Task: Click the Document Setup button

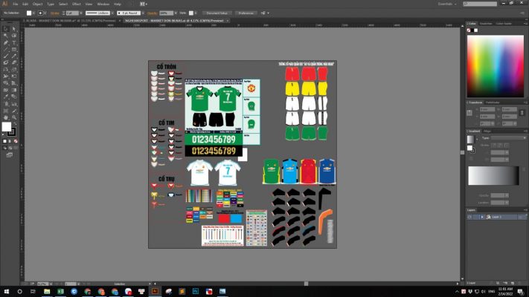Action: click(x=217, y=13)
